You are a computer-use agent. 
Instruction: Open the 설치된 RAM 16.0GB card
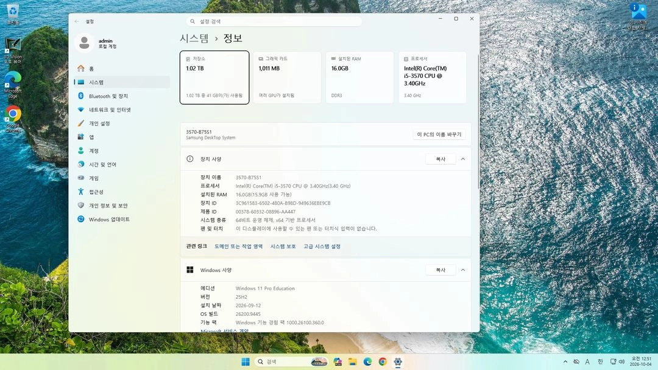pyautogui.click(x=359, y=77)
